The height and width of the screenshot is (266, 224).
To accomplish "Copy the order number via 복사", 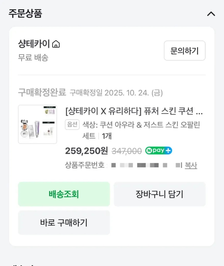I will point(191,165).
